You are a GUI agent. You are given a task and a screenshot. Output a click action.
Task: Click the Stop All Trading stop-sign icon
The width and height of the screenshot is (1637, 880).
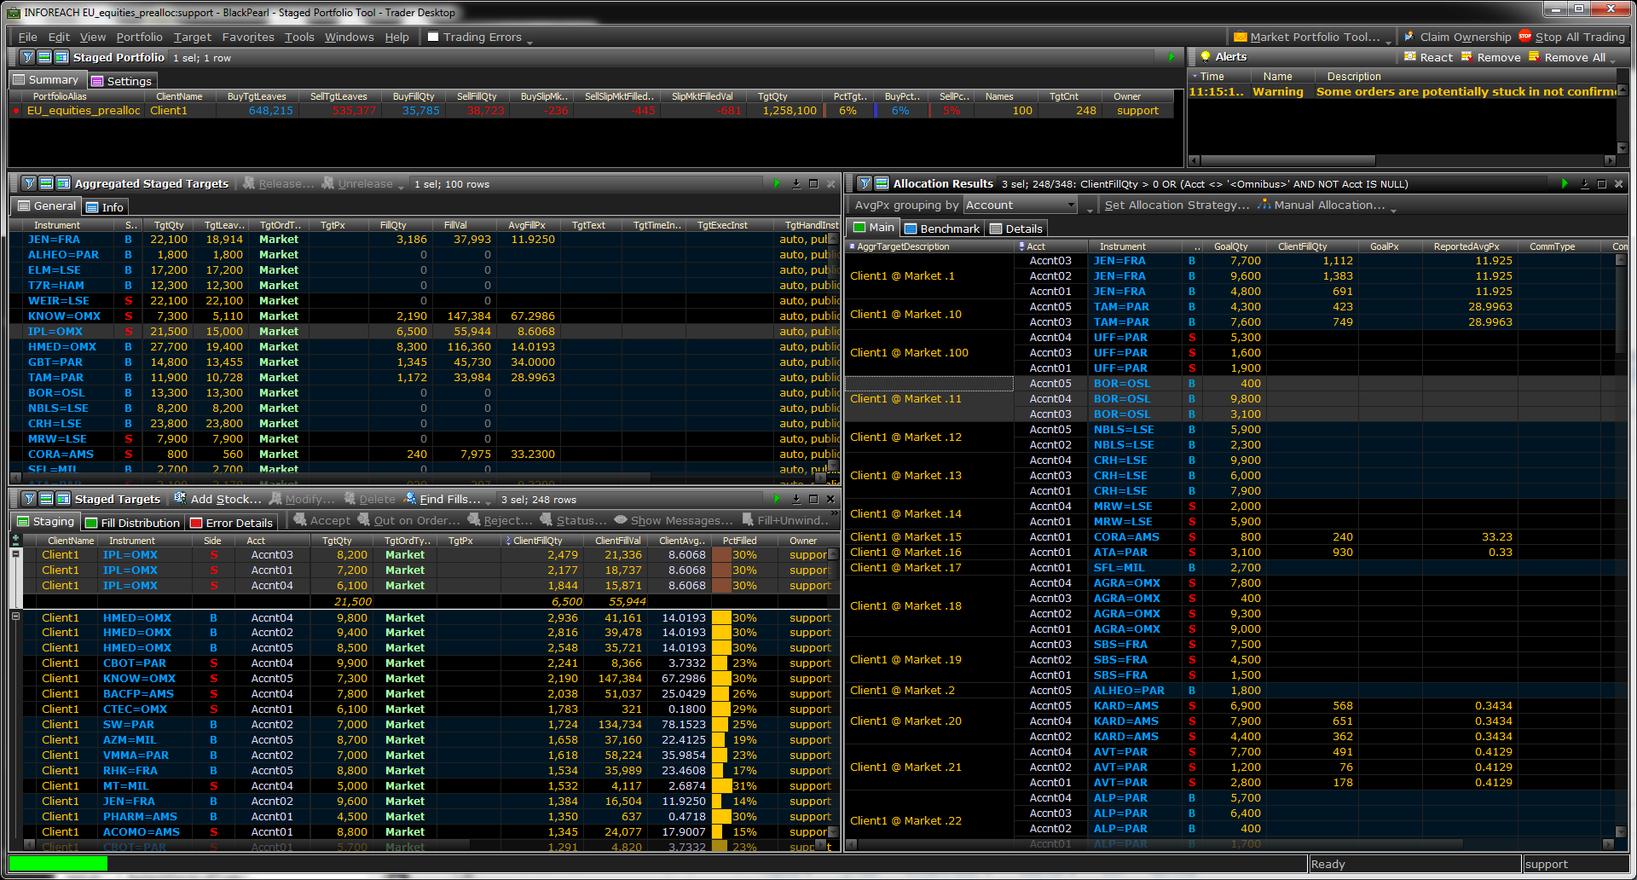(x=1525, y=37)
